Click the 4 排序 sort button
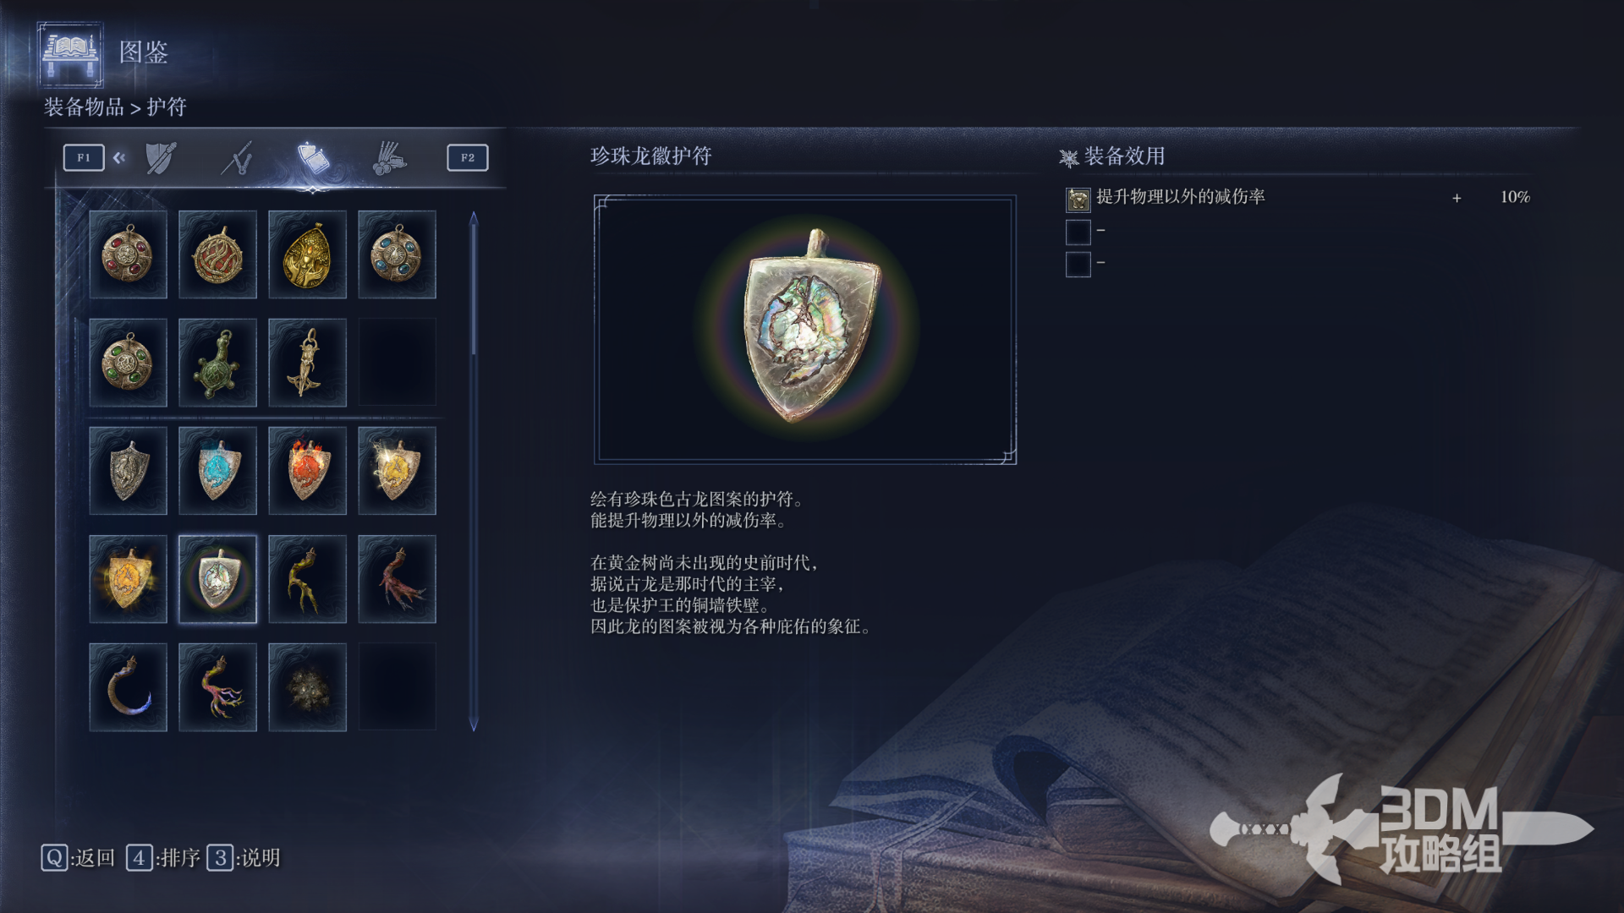Screen dimensions: 1624x913 click(163, 858)
